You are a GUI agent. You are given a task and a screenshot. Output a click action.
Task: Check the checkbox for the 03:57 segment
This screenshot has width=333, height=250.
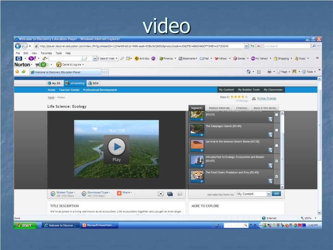click(x=276, y=115)
